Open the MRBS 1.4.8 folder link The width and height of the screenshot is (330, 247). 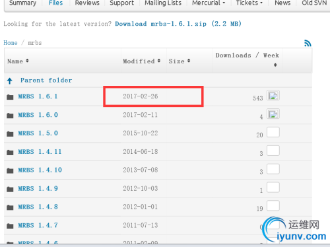[38, 207]
